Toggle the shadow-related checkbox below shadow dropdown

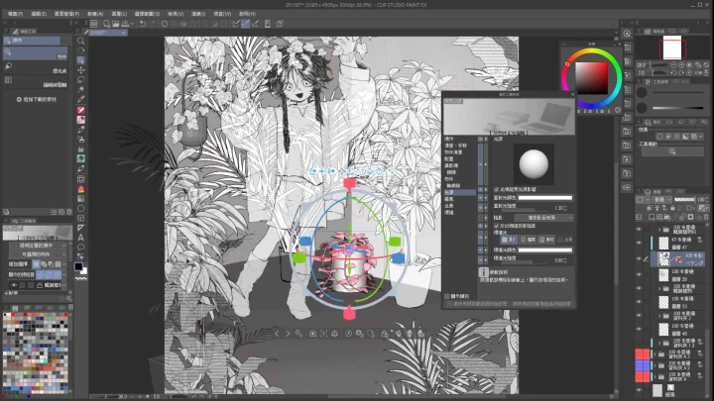[x=496, y=226]
